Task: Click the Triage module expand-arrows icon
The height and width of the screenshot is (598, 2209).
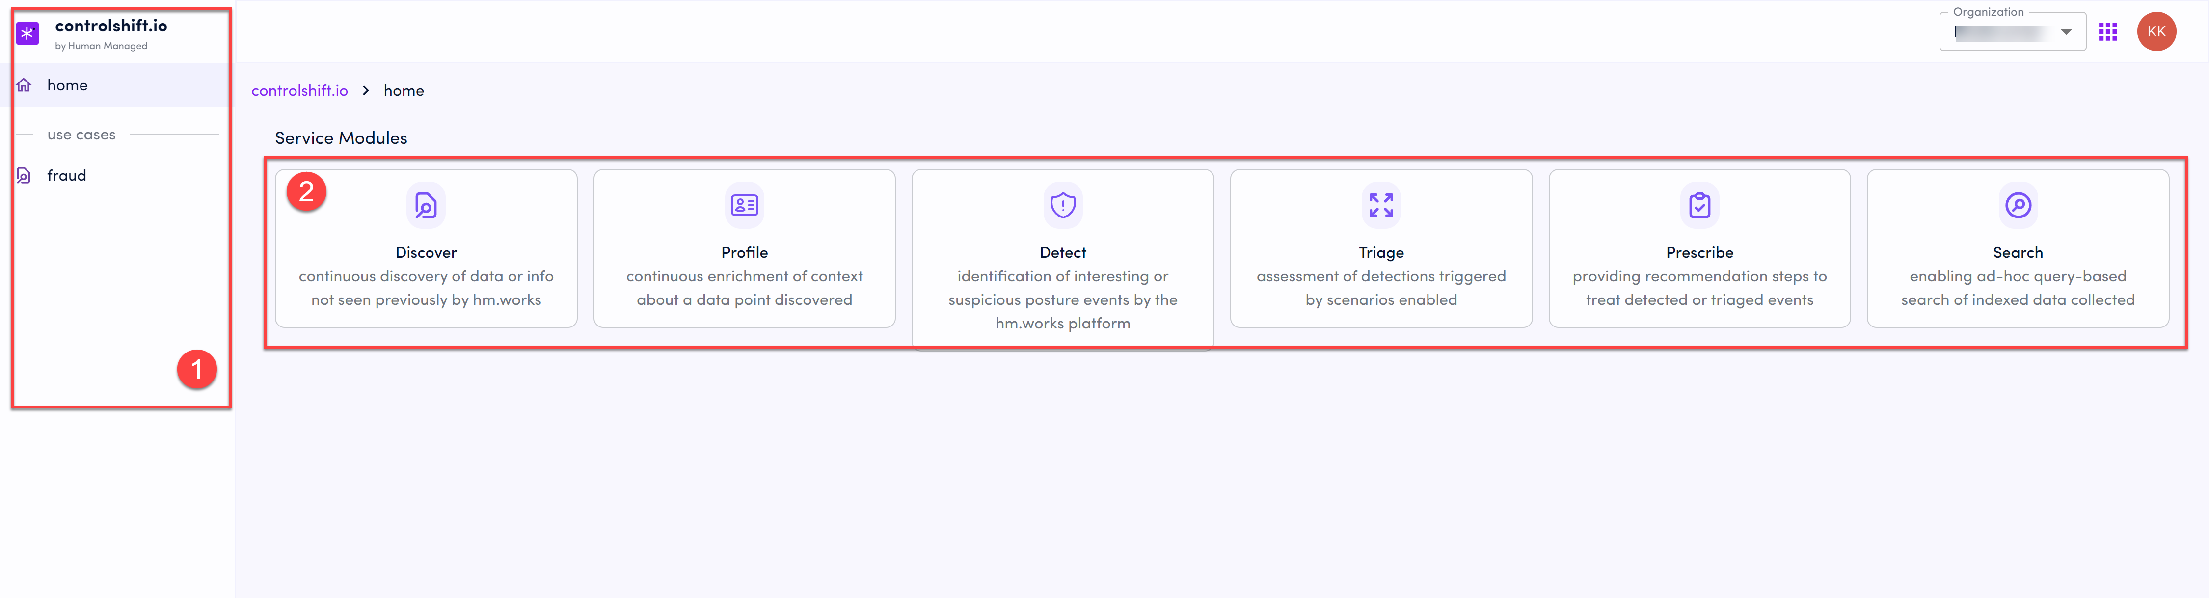Action: click(1380, 205)
